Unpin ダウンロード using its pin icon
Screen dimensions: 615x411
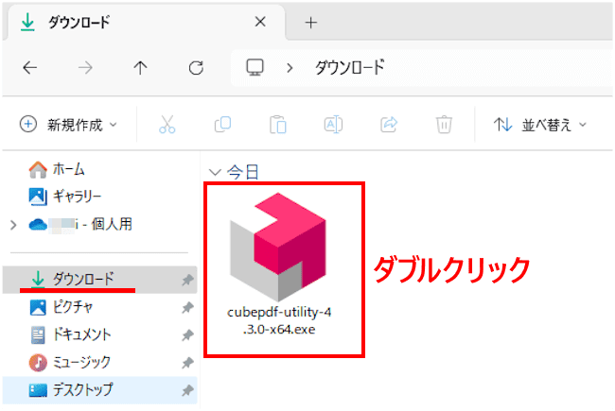(187, 280)
